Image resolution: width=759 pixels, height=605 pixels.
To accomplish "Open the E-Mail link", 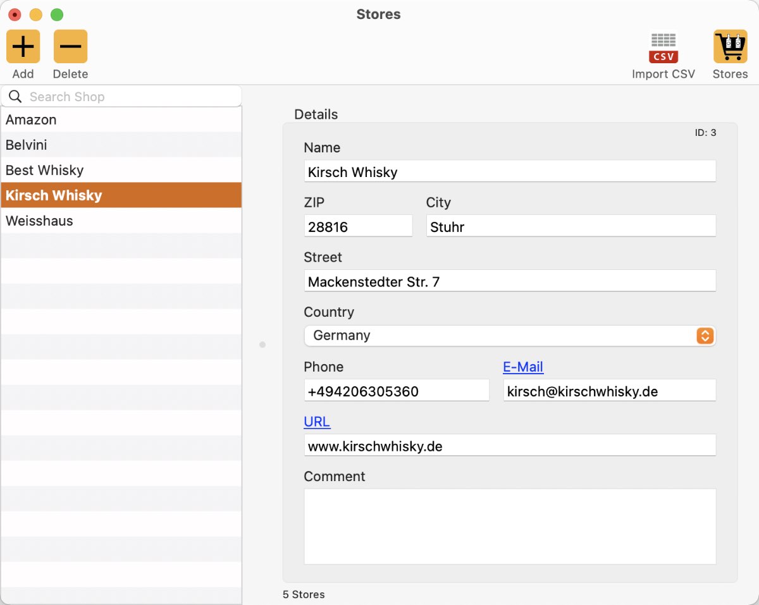I will click(x=523, y=367).
